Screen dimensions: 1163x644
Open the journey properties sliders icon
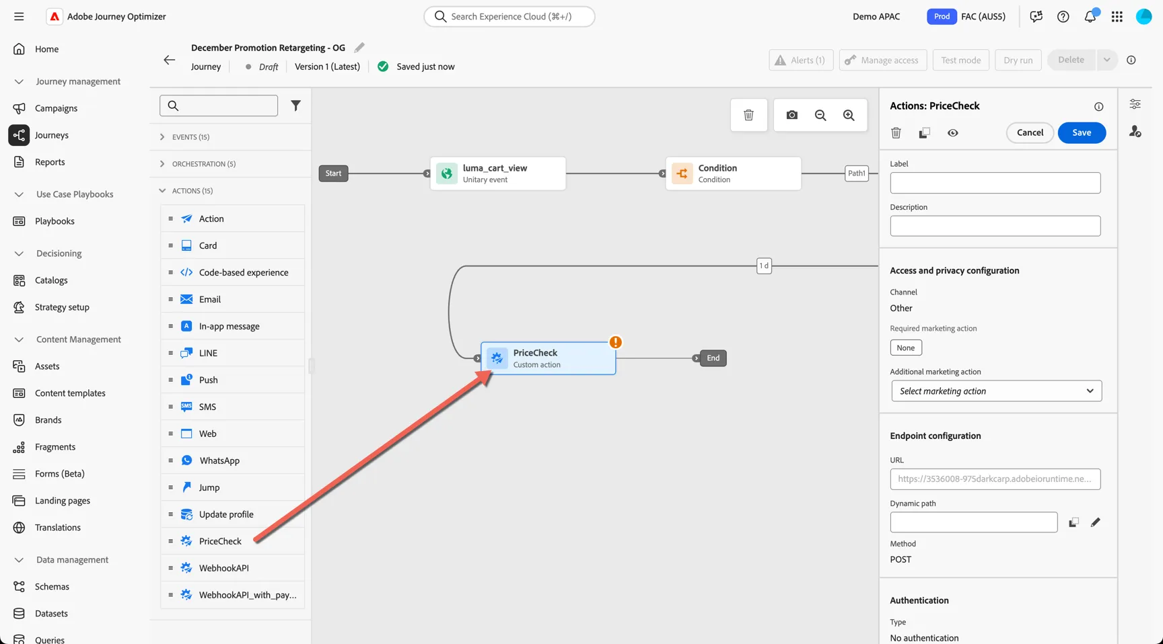coord(1135,104)
